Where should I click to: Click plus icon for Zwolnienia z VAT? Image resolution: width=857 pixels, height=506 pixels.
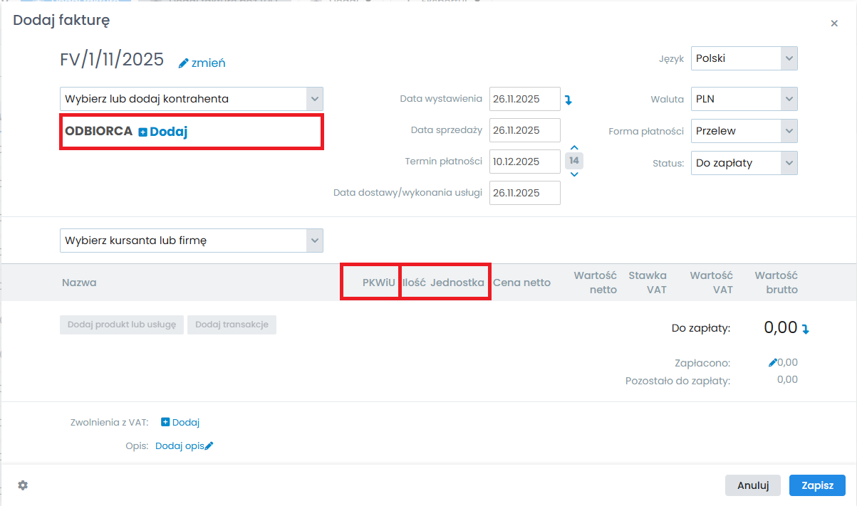coord(165,422)
